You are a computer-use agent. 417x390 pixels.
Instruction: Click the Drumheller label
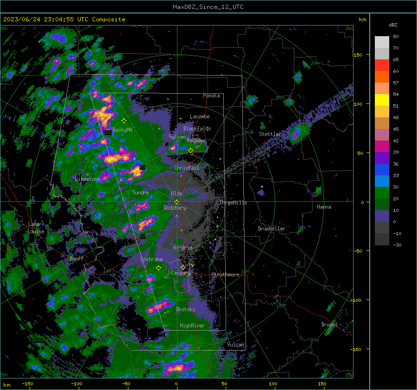272,229
